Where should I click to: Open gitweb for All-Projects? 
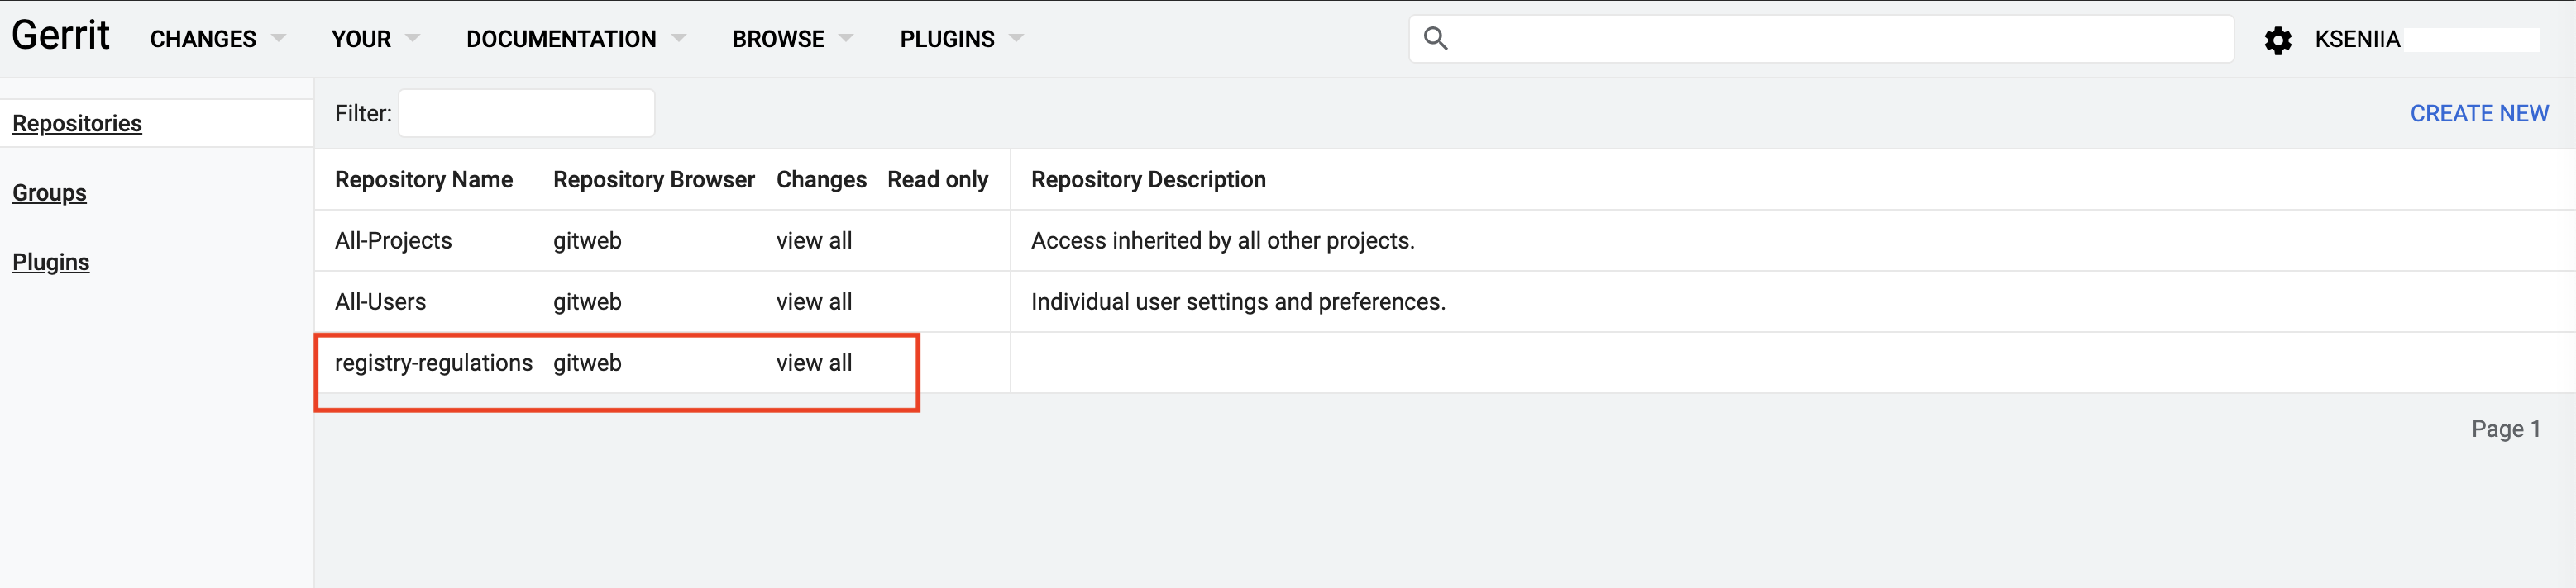(587, 240)
